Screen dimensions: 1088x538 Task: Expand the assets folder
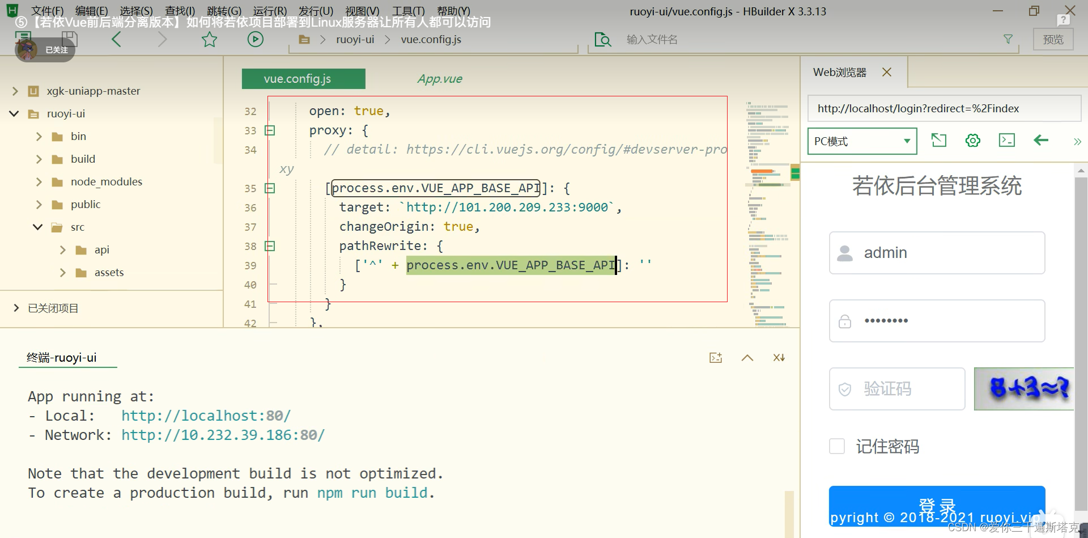(x=63, y=272)
